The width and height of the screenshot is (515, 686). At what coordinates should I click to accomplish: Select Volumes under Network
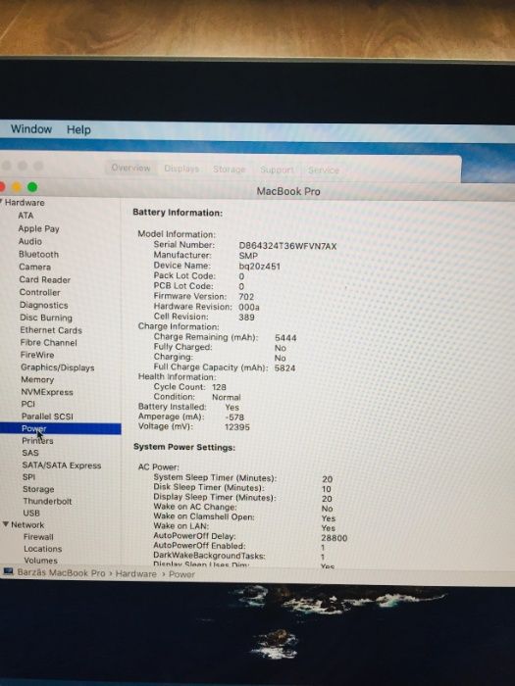(x=40, y=560)
